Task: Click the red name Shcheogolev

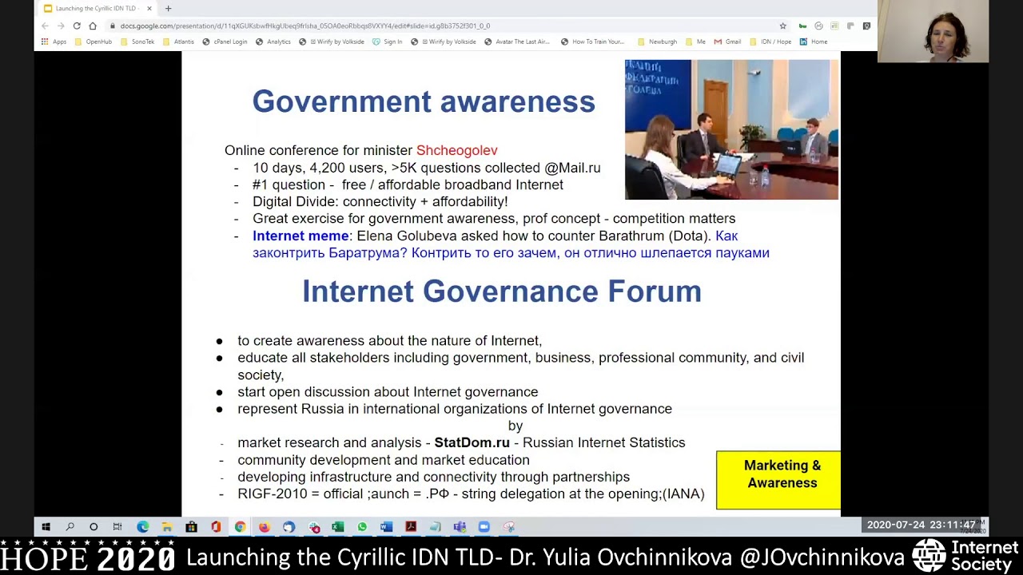Action: pyautogui.click(x=456, y=150)
